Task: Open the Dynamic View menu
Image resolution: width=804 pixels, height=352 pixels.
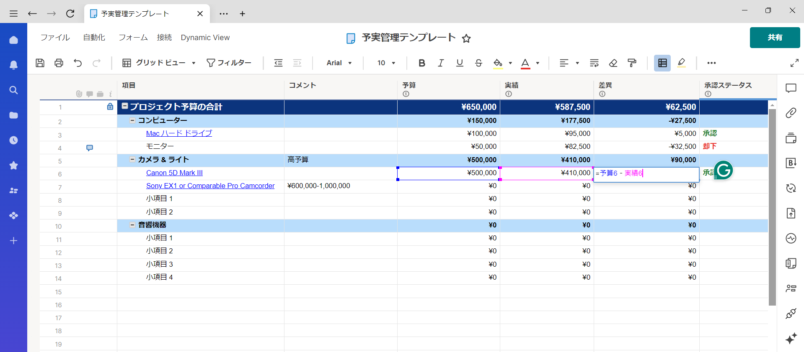Action: click(205, 37)
